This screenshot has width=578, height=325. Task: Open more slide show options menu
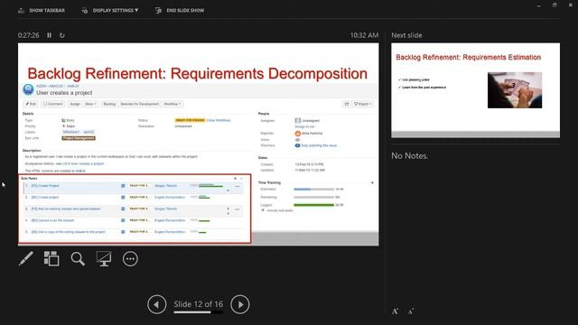pos(130,259)
